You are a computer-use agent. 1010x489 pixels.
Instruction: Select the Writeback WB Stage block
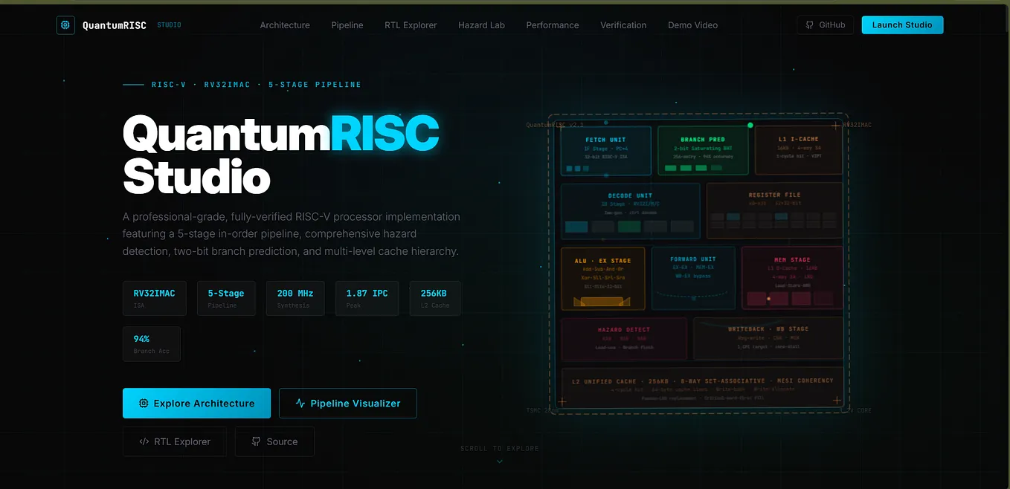click(x=768, y=339)
